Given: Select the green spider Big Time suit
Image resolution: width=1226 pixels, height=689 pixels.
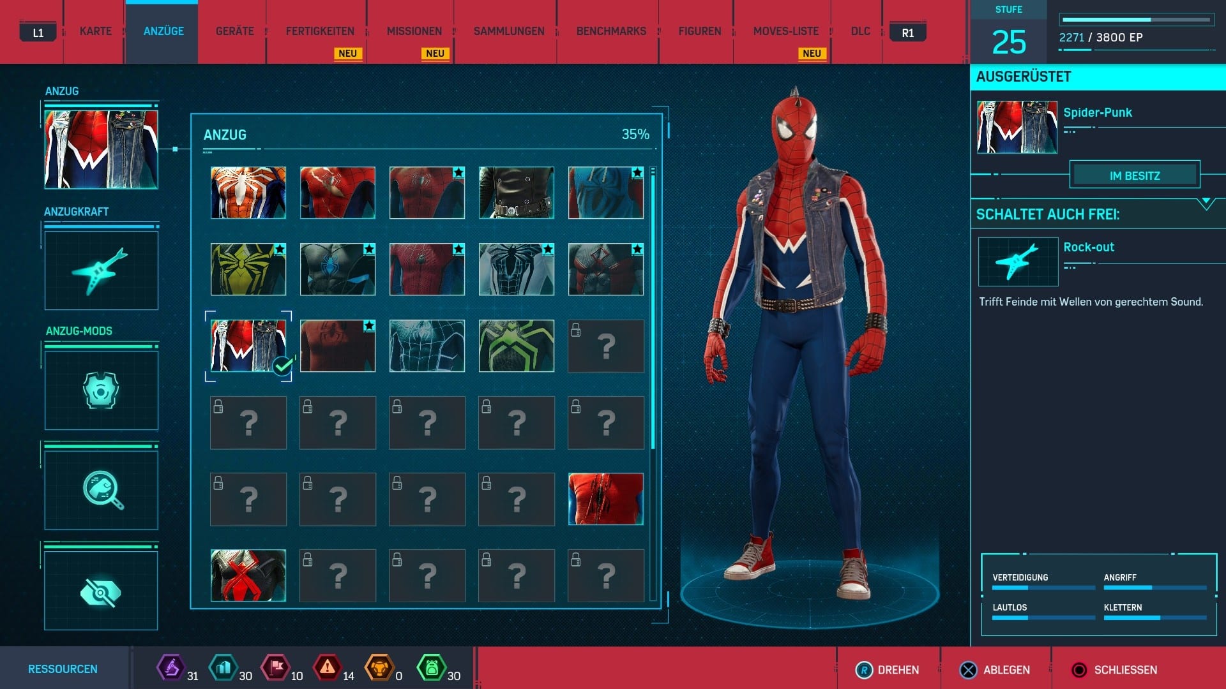Looking at the screenshot, I should (x=517, y=346).
